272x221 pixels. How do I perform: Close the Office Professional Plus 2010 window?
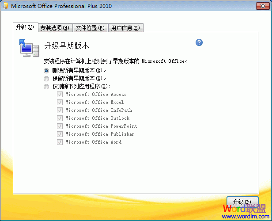click(262, 5)
